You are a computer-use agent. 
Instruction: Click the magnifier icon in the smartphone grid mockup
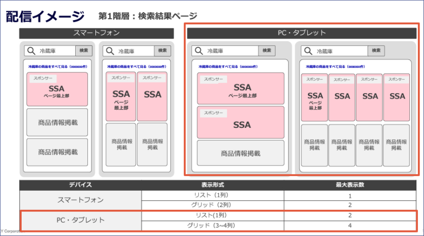111,51
